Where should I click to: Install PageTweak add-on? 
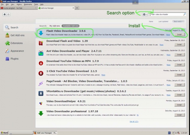coord(180,85)
